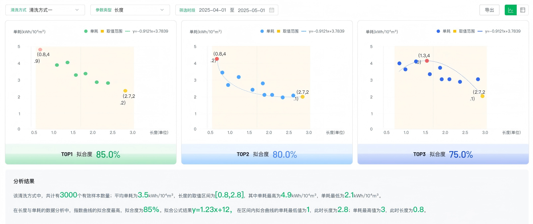The width and height of the screenshot is (533, 224).
Task: Toggle fit line legend in TOP2 chart
Action: [323, 31]
